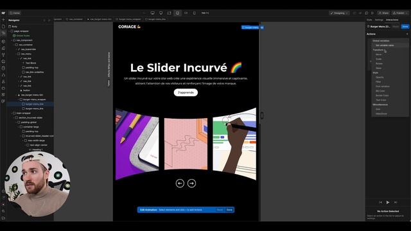Viewport: 411px width, 231px height.
Task: Click the purple pencil slide thumbnail
Action: coord(137,144)
